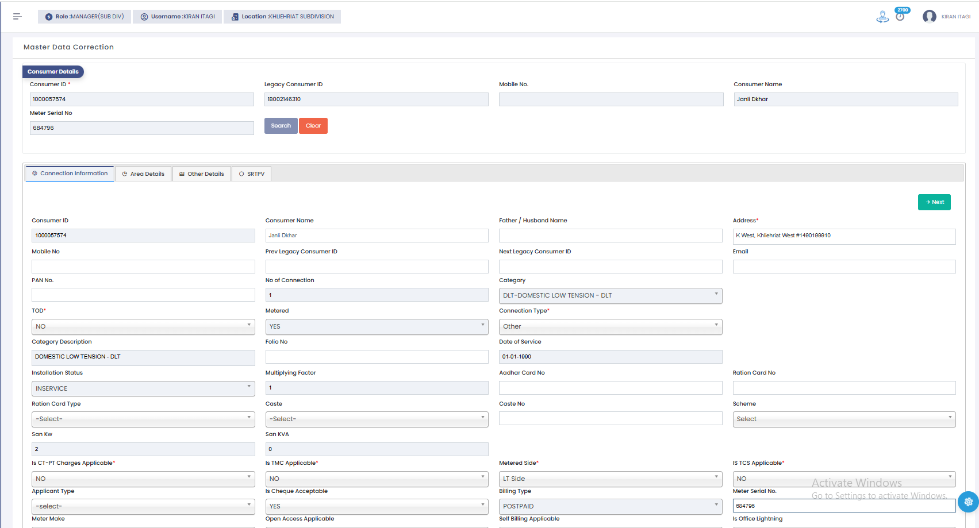Expand the Category dropdown
The image size is (979, 528).
tap(611, 295)
